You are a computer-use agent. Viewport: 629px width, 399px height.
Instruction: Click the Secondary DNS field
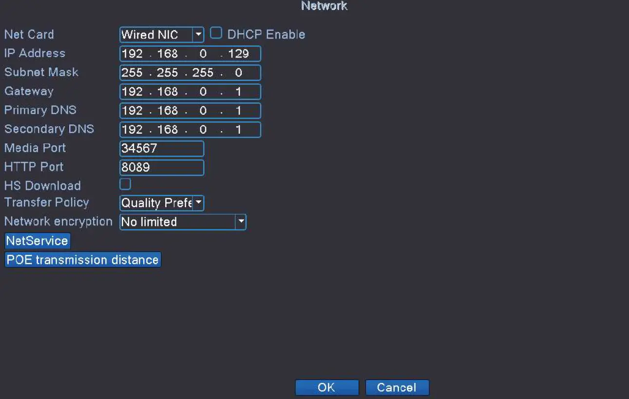(x=190, y=130)
